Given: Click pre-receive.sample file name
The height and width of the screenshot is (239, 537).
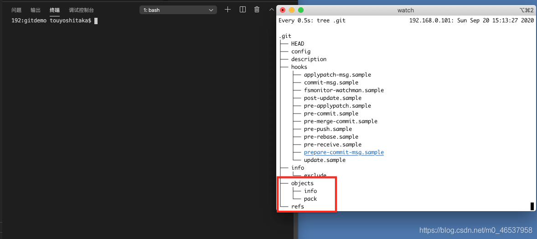Looking at the screenshot, I should tap(332, 145).
